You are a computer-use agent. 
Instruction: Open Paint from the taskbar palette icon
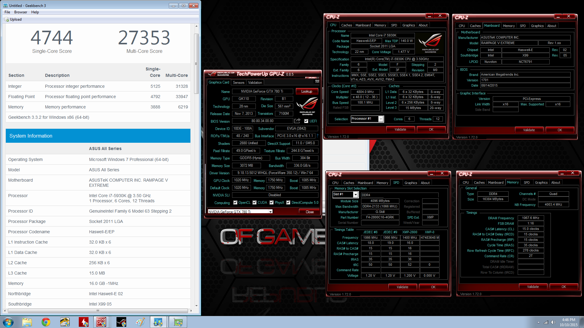140,322
